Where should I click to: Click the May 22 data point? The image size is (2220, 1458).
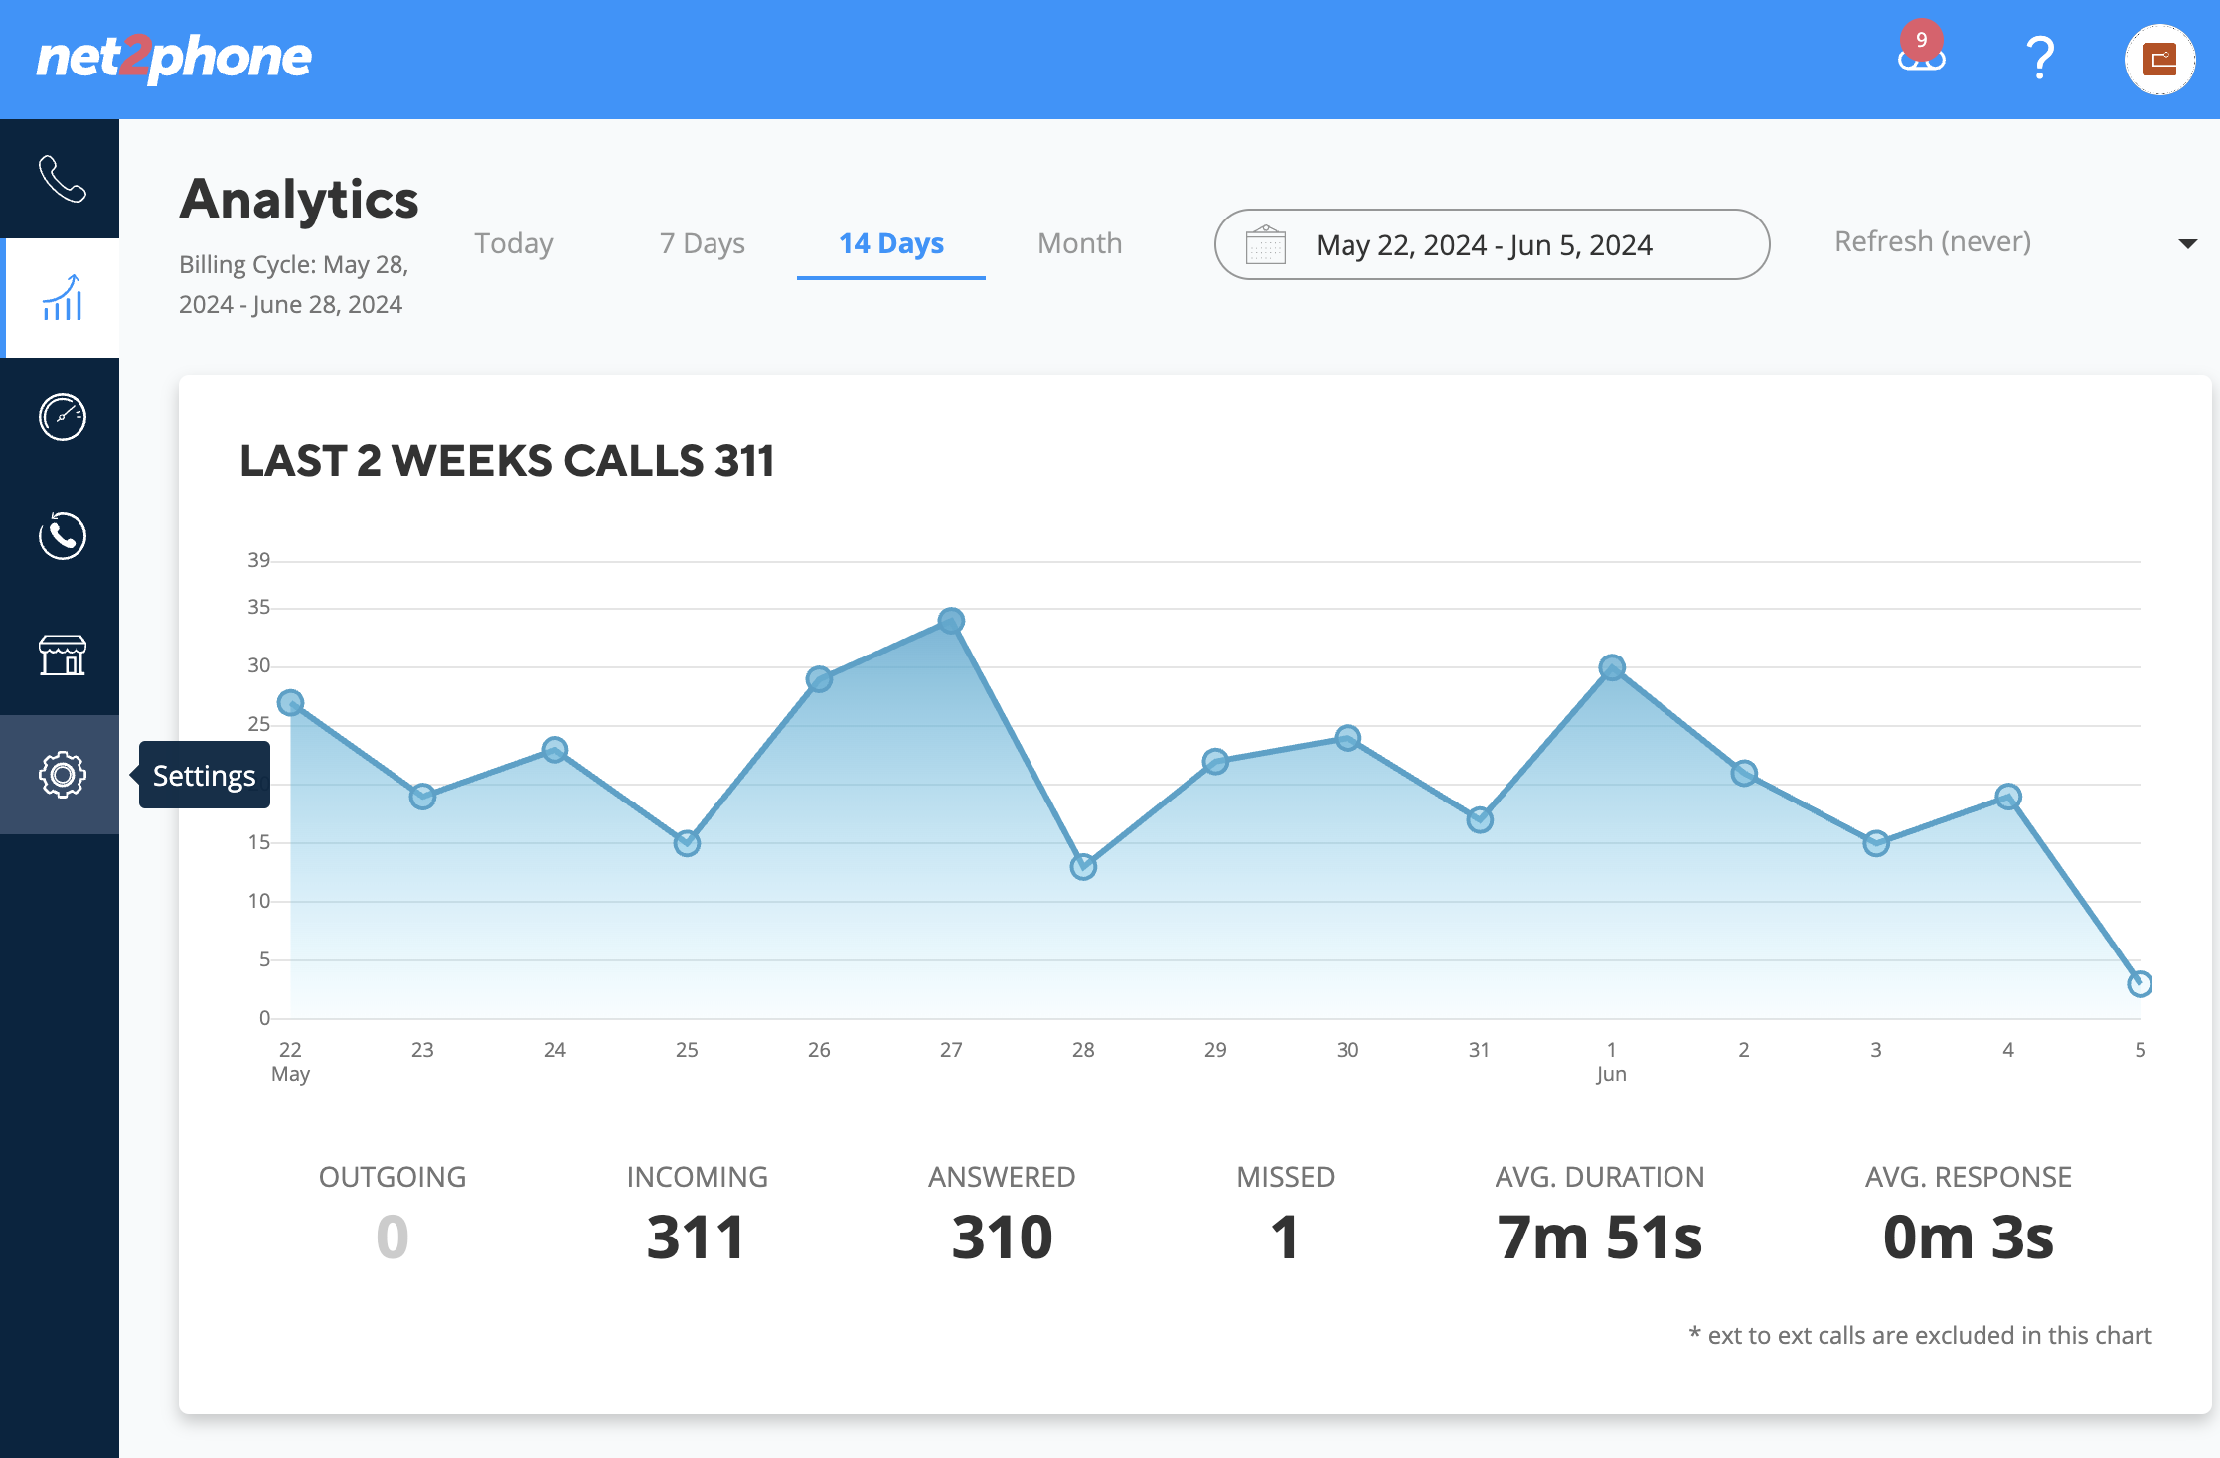point(290,703)
